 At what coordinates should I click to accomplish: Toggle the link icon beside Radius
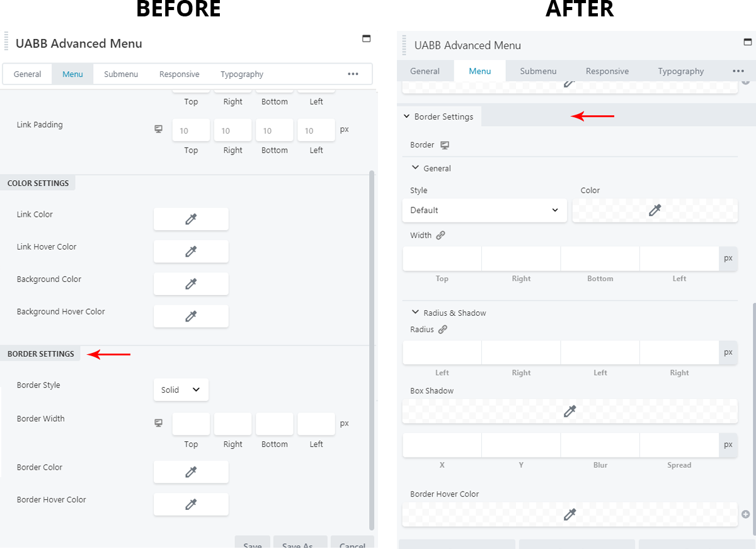click(443, 329)
